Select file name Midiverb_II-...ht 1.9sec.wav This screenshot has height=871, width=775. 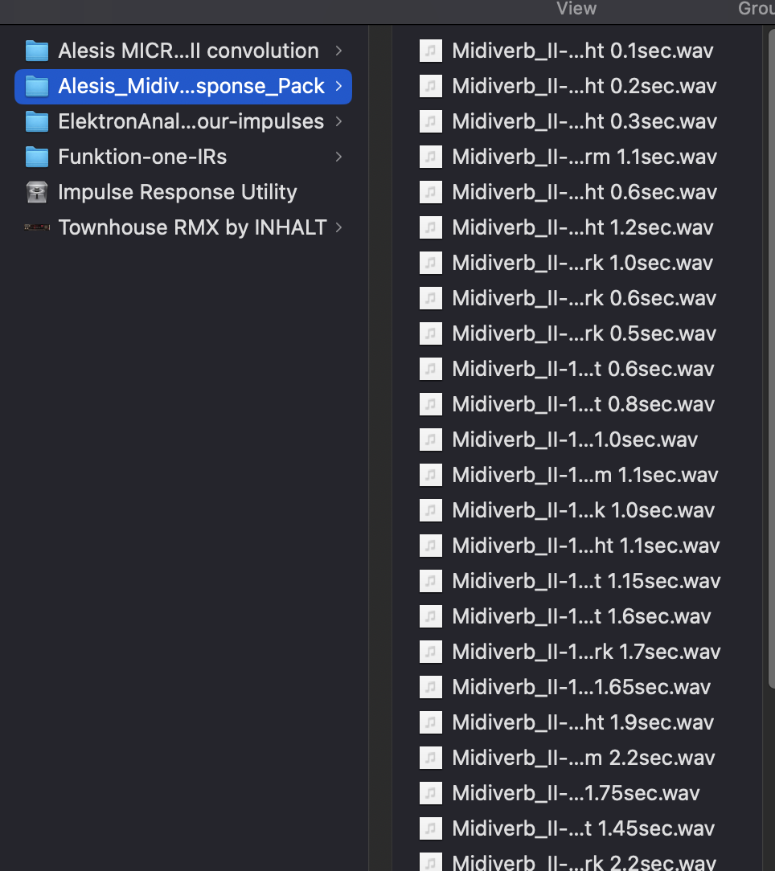point(583,722)
